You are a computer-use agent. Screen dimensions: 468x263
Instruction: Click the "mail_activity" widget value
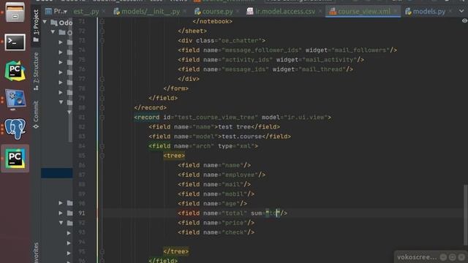point(330,60)
